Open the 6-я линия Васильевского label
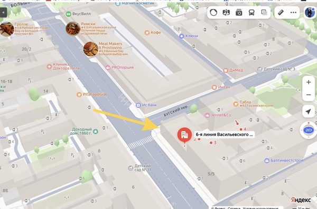Screen dimensions: 317x209 [x=225, y=134]
